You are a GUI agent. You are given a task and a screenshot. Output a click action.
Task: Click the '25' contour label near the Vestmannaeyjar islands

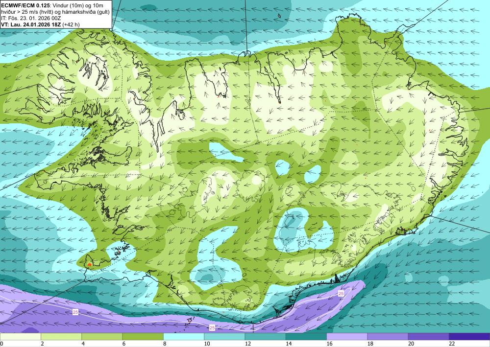click(212, 327)
